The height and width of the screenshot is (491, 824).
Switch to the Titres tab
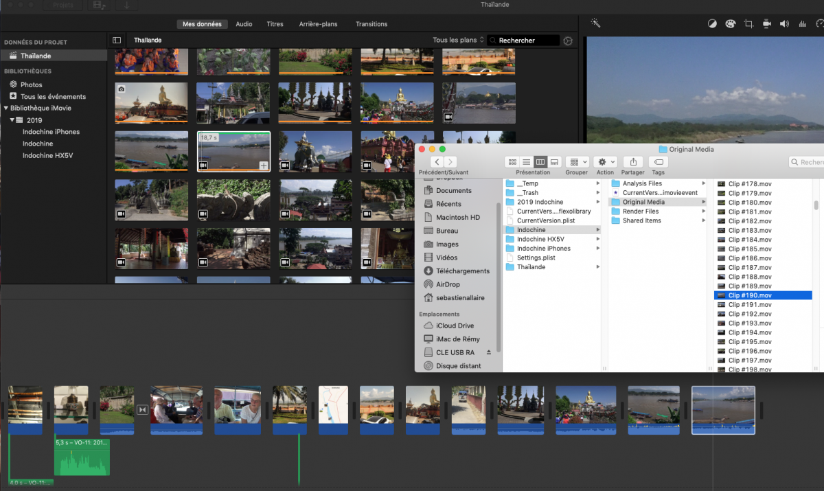pyautogui.click(x=275, y=24)
